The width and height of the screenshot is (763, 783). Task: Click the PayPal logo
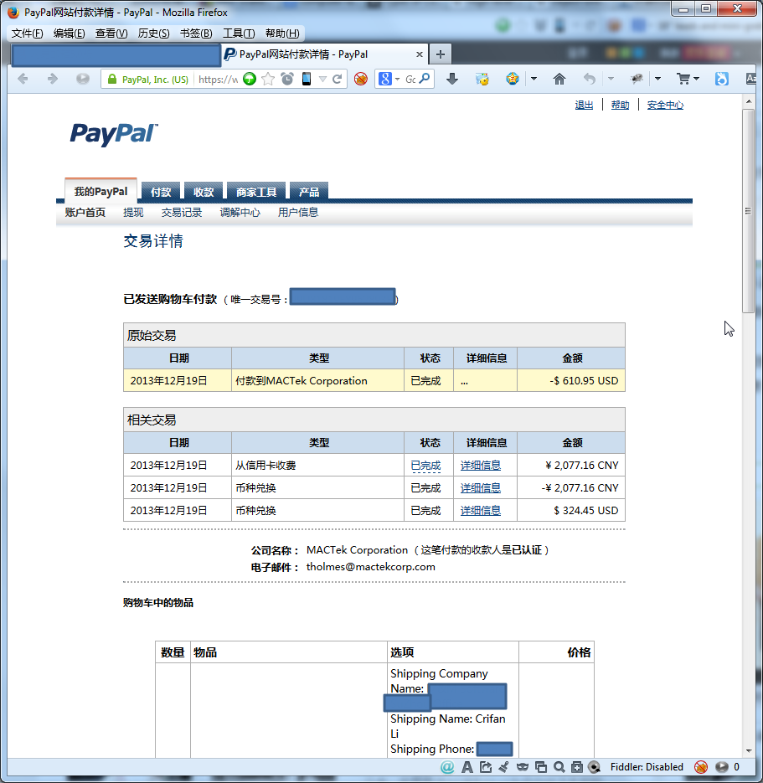click(x=114, y=134)
